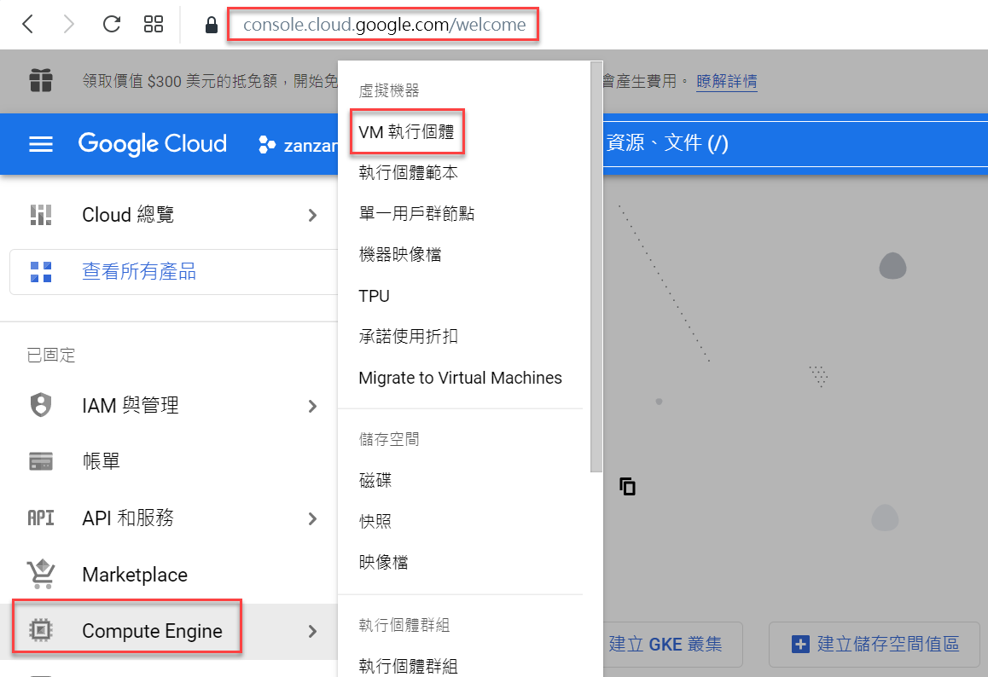The height and width of the screenshot is (677, 988).
Task: Click the padlock site security icon
Action: click(x=211, y=26)
